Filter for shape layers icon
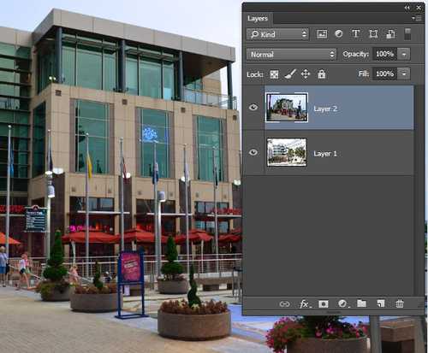The height and width of the screenshot is (353, 428). click(x=373, y=34)
